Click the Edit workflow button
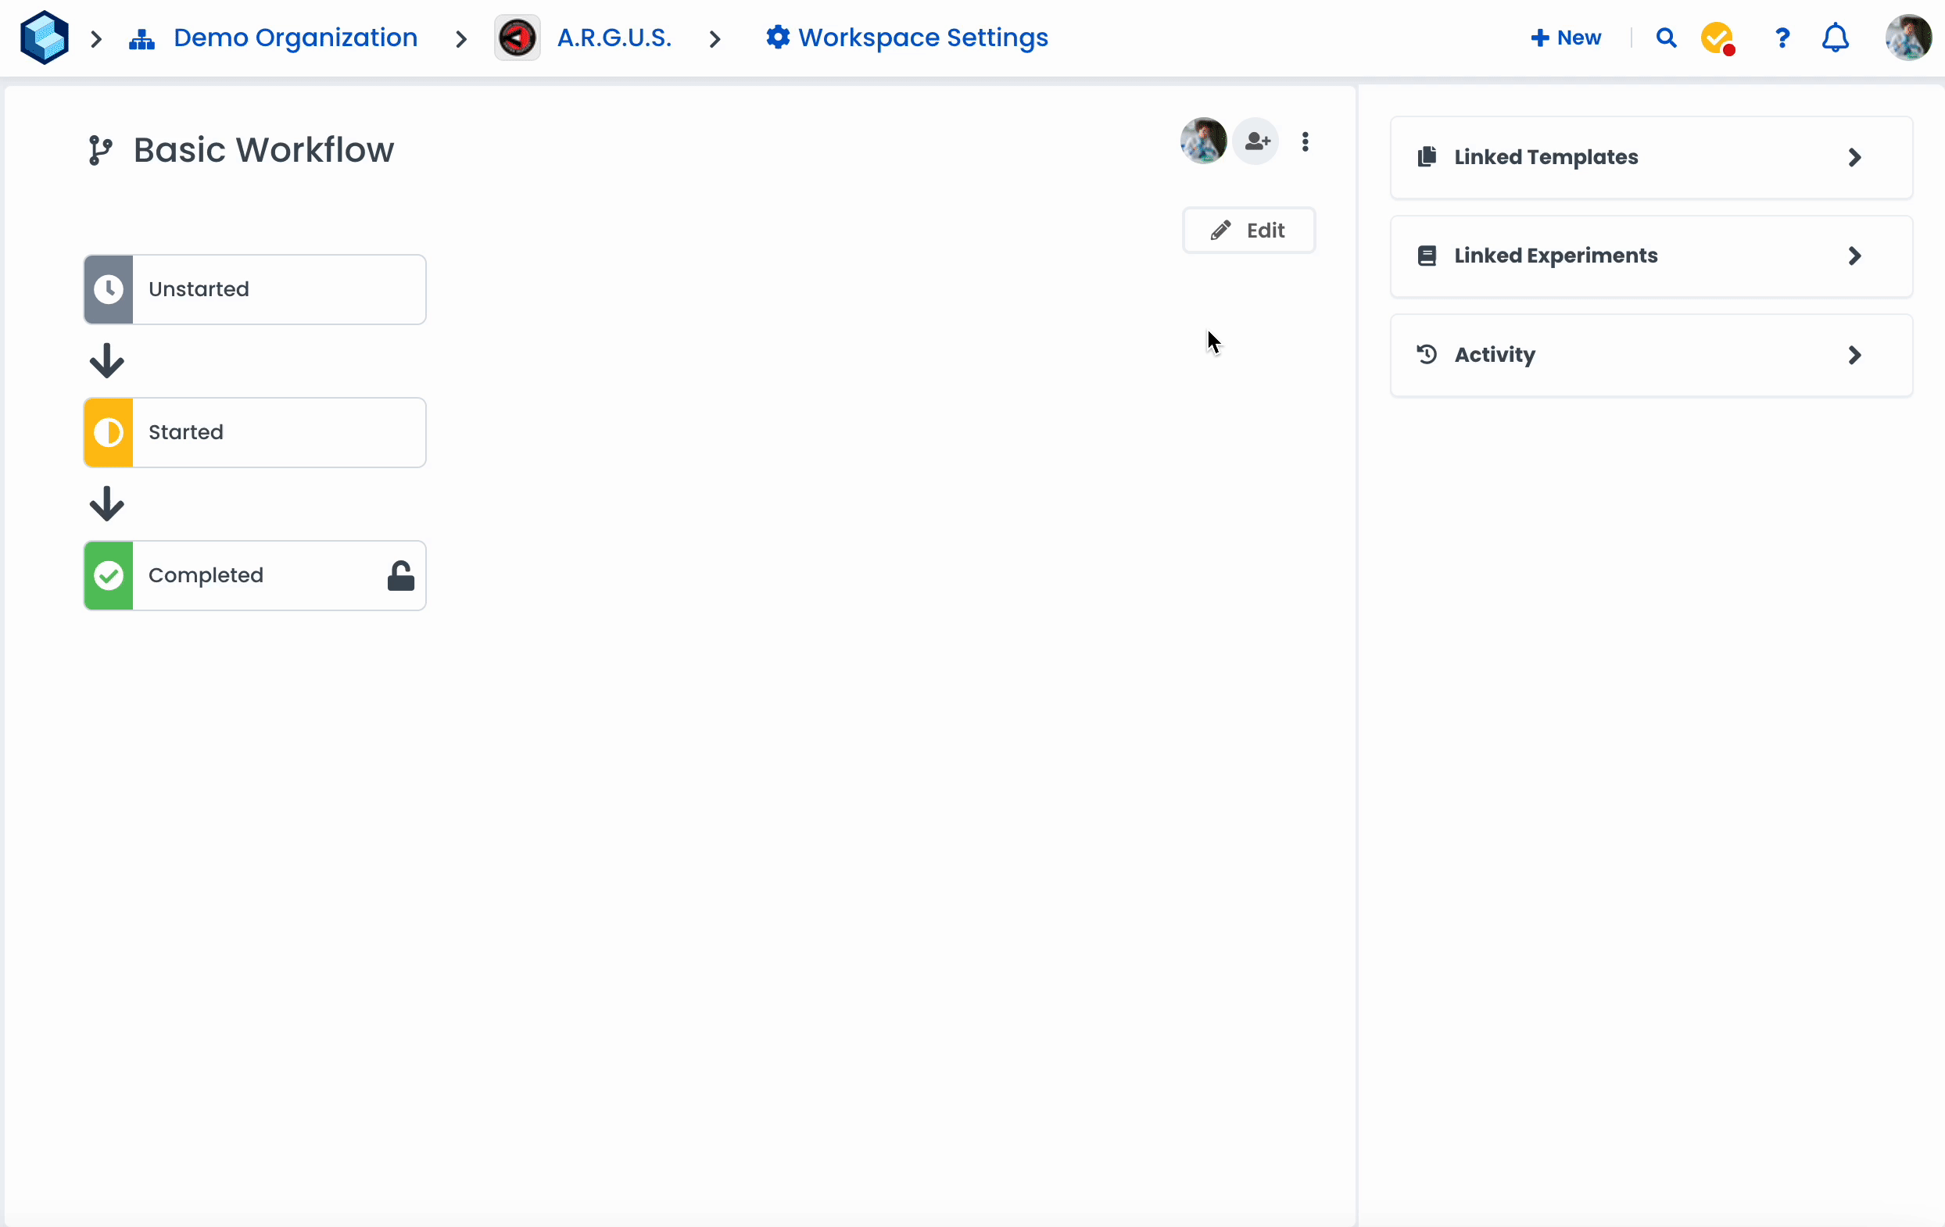 coord(1248,231)
